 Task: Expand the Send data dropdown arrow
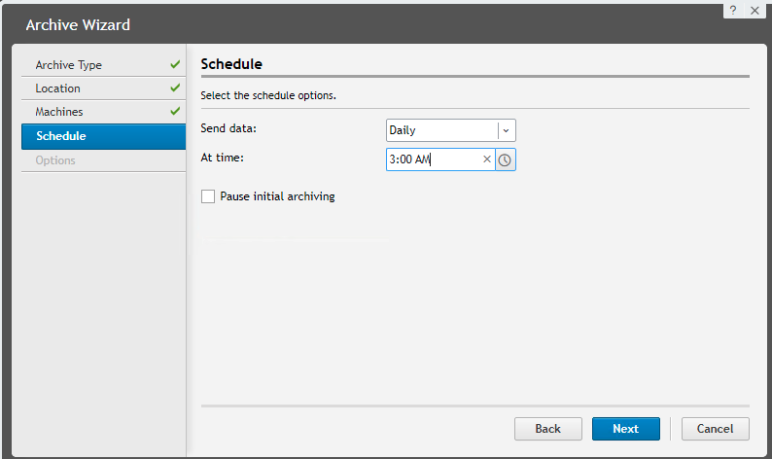coord(507,130)
